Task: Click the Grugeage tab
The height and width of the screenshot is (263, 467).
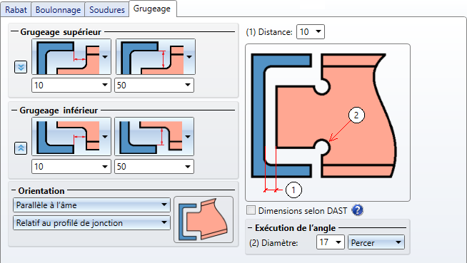Action: [152, 9]
